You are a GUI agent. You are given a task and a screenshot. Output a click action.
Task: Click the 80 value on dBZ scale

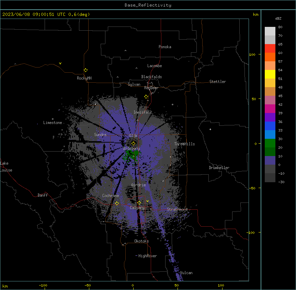click(280, 27)
